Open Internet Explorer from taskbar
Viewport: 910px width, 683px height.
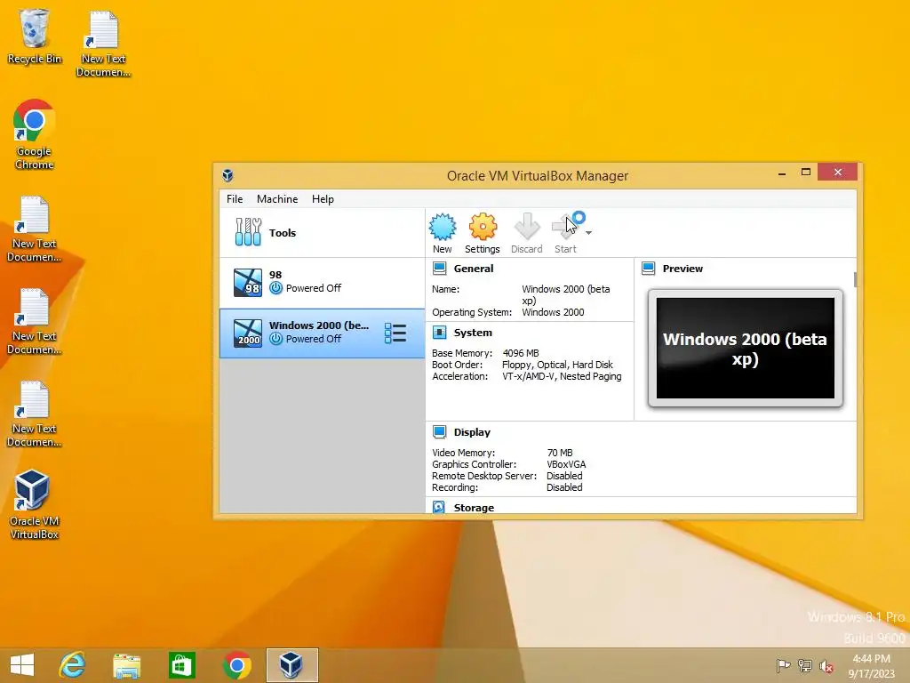click(x=73, y=665)
